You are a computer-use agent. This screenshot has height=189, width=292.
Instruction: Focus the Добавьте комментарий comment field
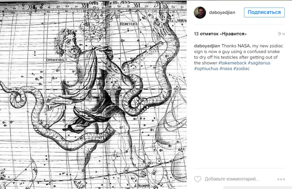tap(232, 179)
